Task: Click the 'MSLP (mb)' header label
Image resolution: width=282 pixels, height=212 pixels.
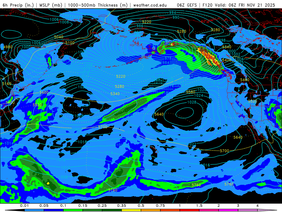Action: (51, 5)
